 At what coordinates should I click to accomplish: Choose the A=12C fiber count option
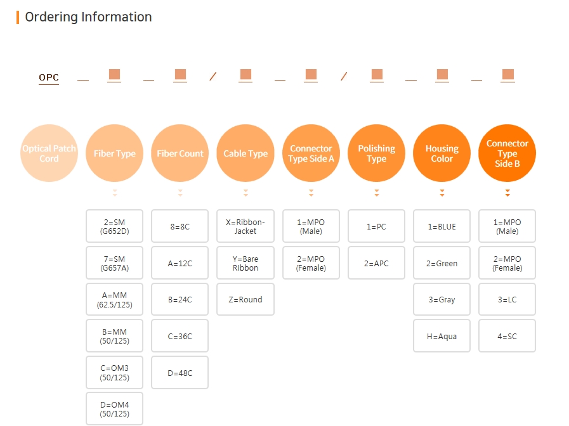(180, 263)
